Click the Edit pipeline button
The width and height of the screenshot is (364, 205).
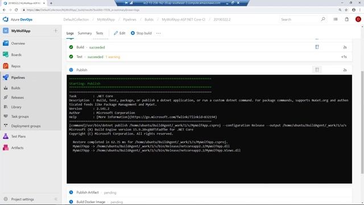(119, 33)
